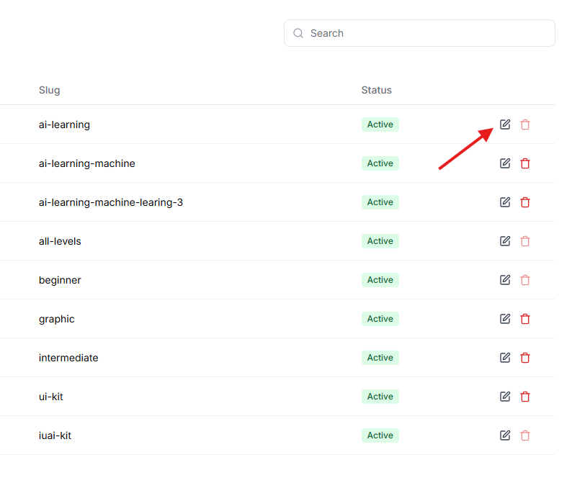Image resolution: width=572 pixels, height=488 pixels.
Task: Edit the ui-kit row
Action: click(x=505, y=397)
